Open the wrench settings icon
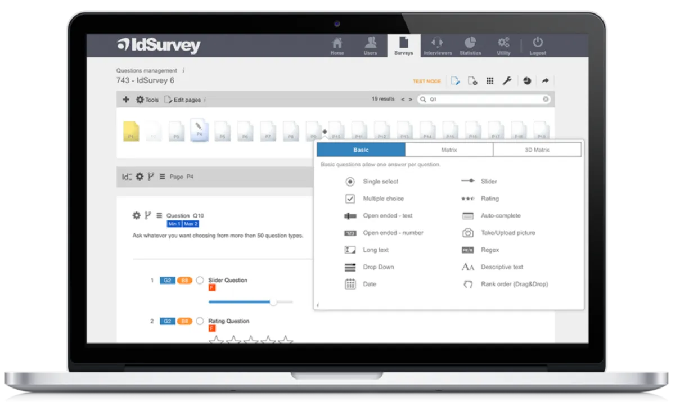 507,81
